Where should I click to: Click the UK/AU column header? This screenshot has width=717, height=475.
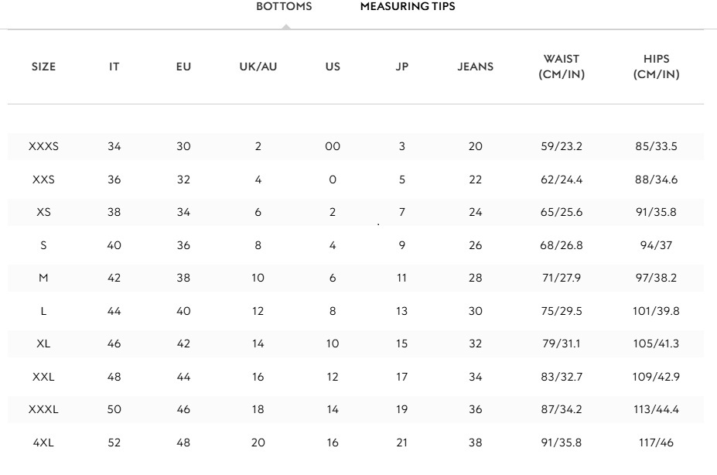[258, 67]
